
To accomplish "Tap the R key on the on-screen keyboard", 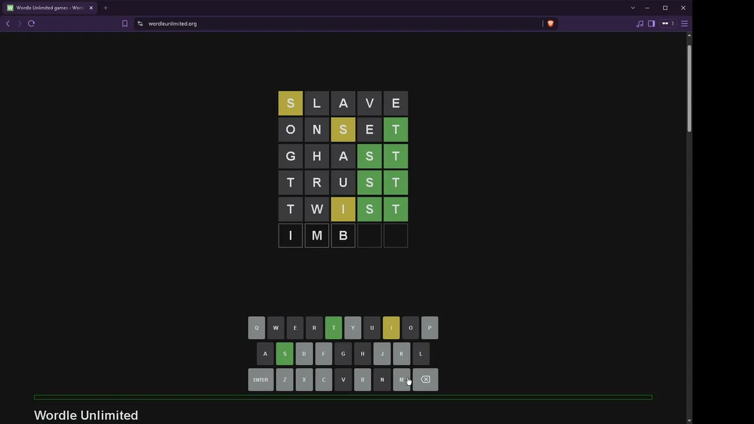I will tap(314, 328).
